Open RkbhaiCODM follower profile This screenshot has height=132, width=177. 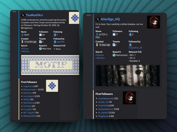(x=29, y=116)
